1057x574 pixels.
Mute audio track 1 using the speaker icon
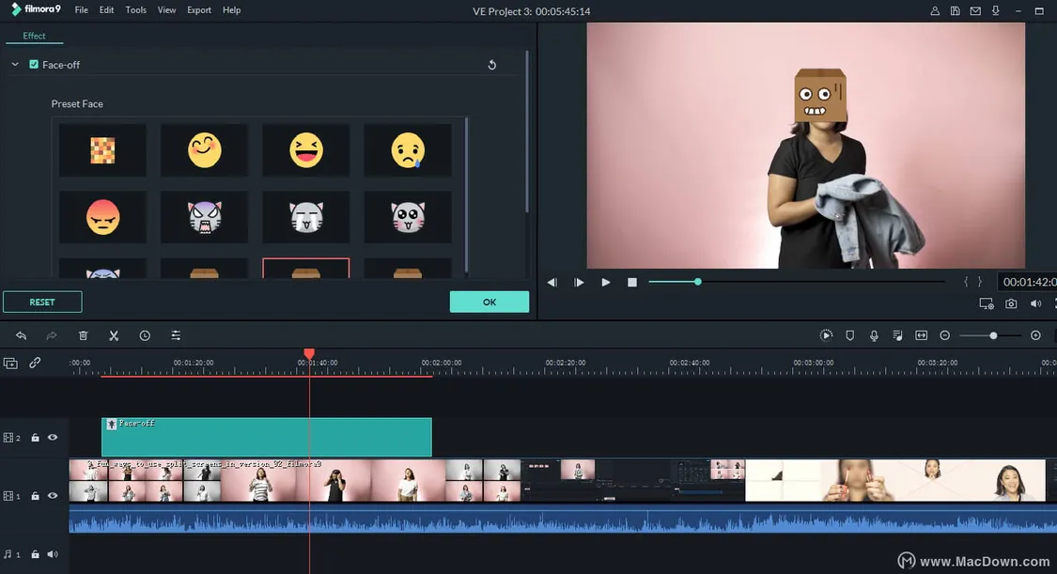click(x=53, y=554)
